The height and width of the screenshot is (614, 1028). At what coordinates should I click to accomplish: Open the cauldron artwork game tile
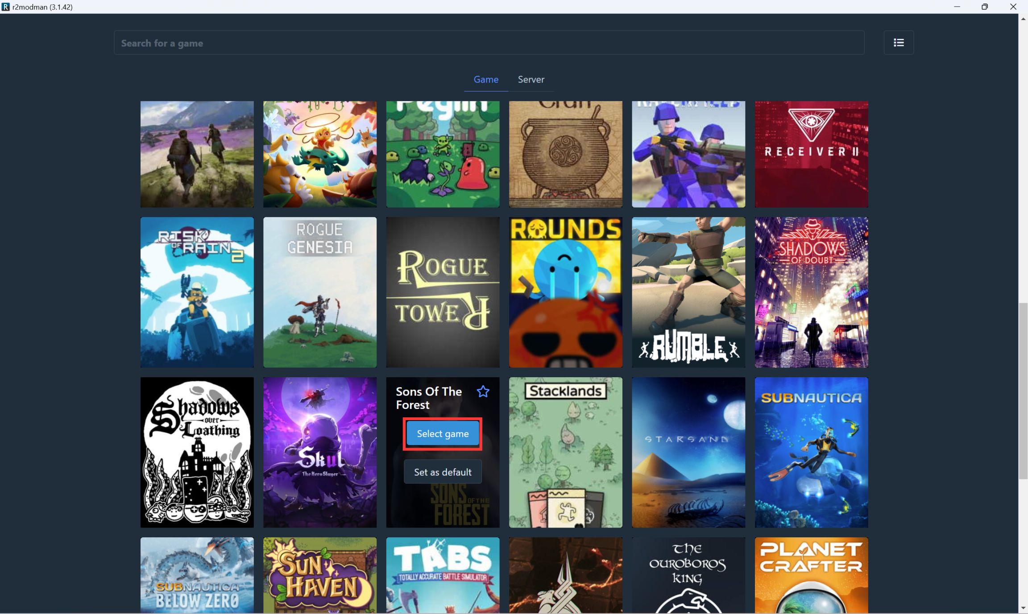[x=566, y=154]
